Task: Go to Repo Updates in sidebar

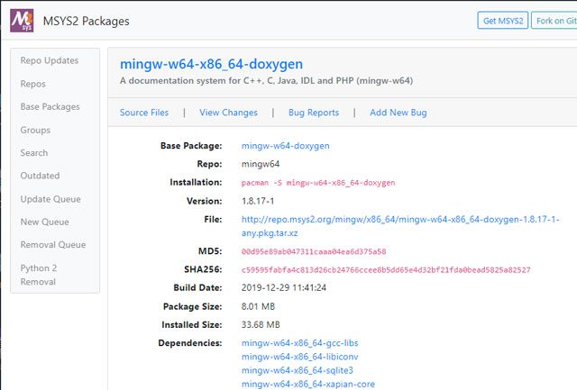Action: click(50, 60)
